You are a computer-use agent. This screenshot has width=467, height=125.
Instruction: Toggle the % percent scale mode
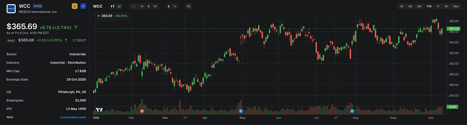pos(175,6)
